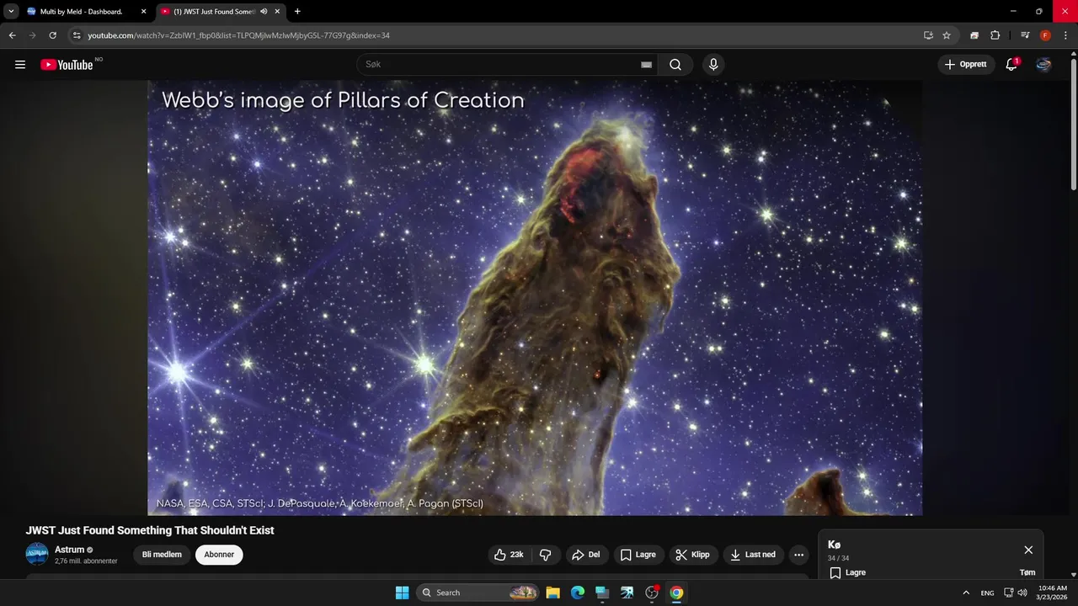Viewport: 1078px width, 606px height.
Task: Open the notifications bell
Action: [x=1011, y=65]
